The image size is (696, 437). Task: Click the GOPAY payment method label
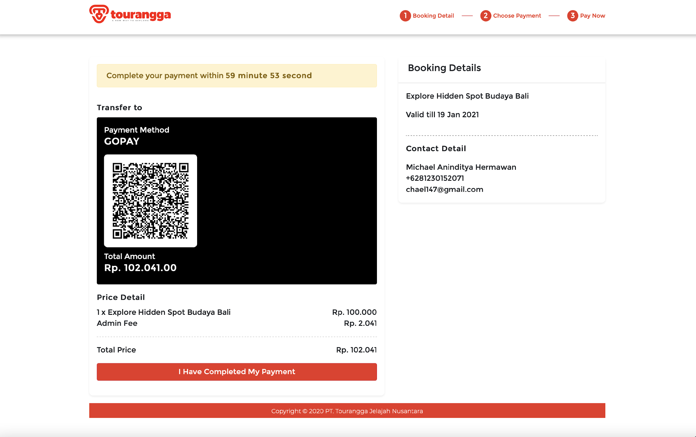coord(122,141)
